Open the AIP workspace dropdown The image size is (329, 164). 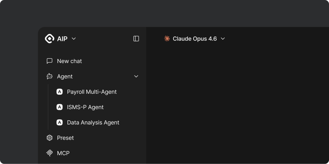click(73, 39)
